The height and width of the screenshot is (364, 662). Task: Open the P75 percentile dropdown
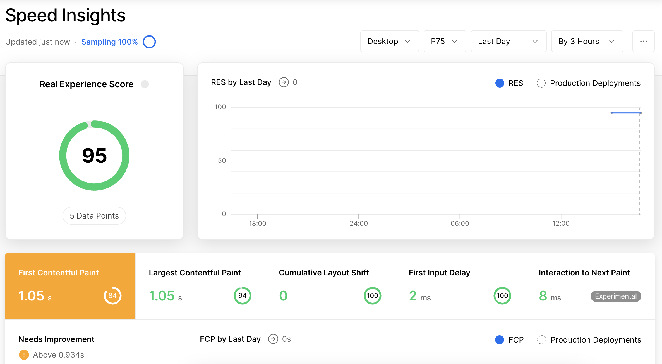[445, 41]
